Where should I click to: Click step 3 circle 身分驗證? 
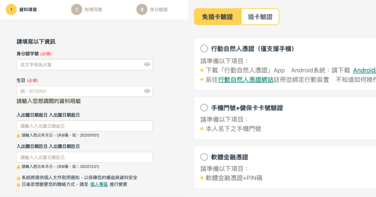pos(142,9)
